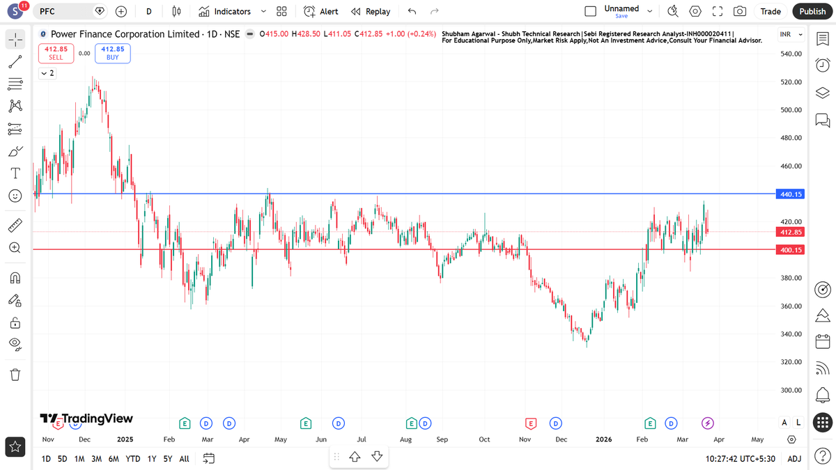Open the emoji and icons tool

click(x=15, y=196)
